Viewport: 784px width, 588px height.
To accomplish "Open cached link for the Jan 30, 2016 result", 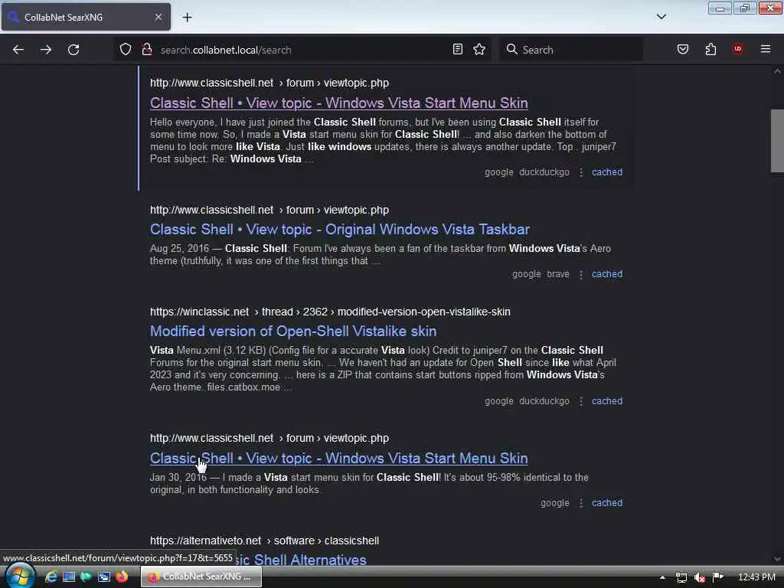I will (607, 503).
